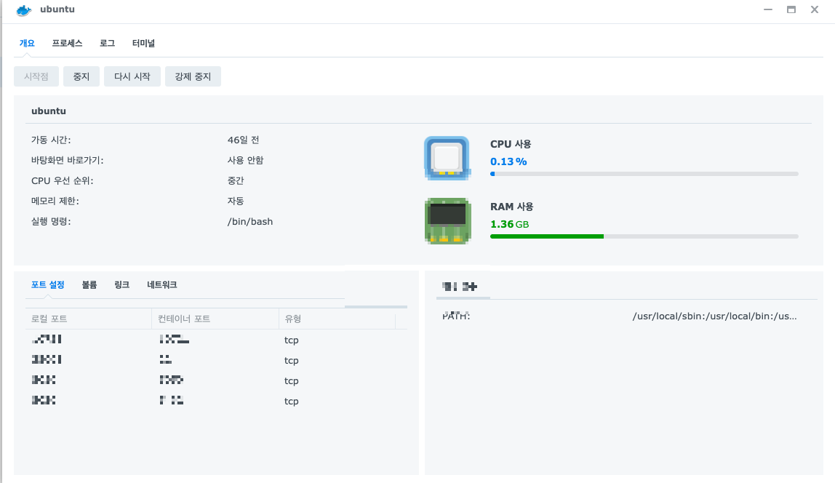Click the 중지 button
Screen dimensions: 835x483
coord(81,76)
